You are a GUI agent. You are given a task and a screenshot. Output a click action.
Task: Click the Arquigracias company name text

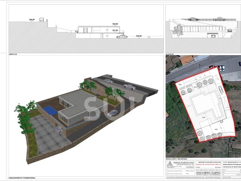point(184,163)
